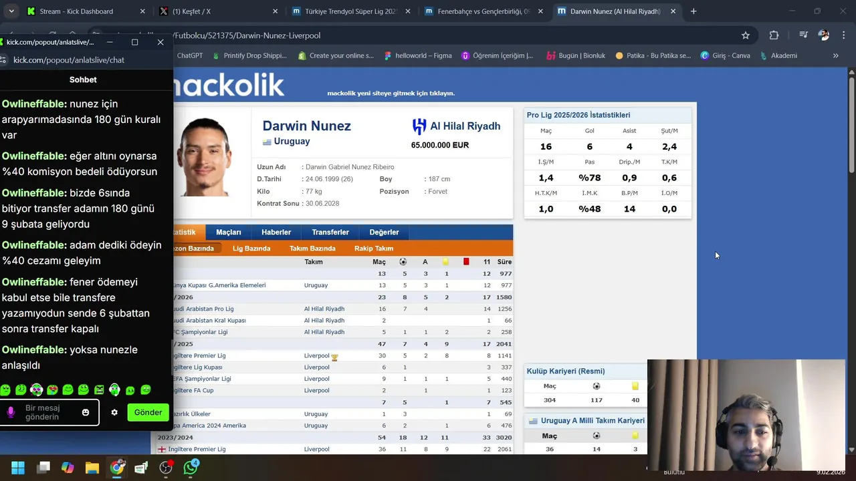Open Printify Drop Shipping bookmark
This screenshot has height=481, width=856.
click(249, 55)
